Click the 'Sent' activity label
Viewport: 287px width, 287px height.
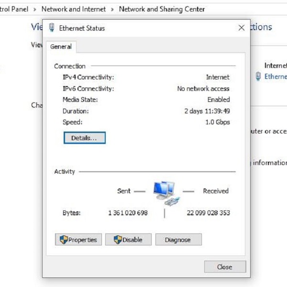[124, 191]
